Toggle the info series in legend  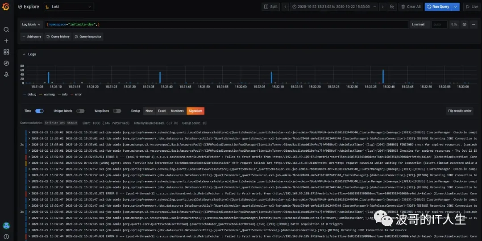tap(63, 94)
